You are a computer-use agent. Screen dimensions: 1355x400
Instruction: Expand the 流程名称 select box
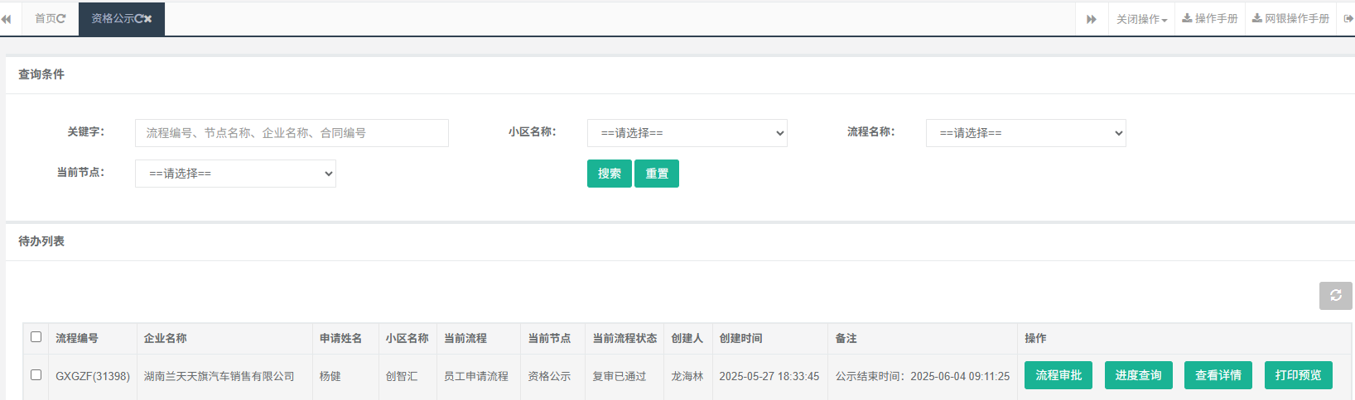point(1025,133)
